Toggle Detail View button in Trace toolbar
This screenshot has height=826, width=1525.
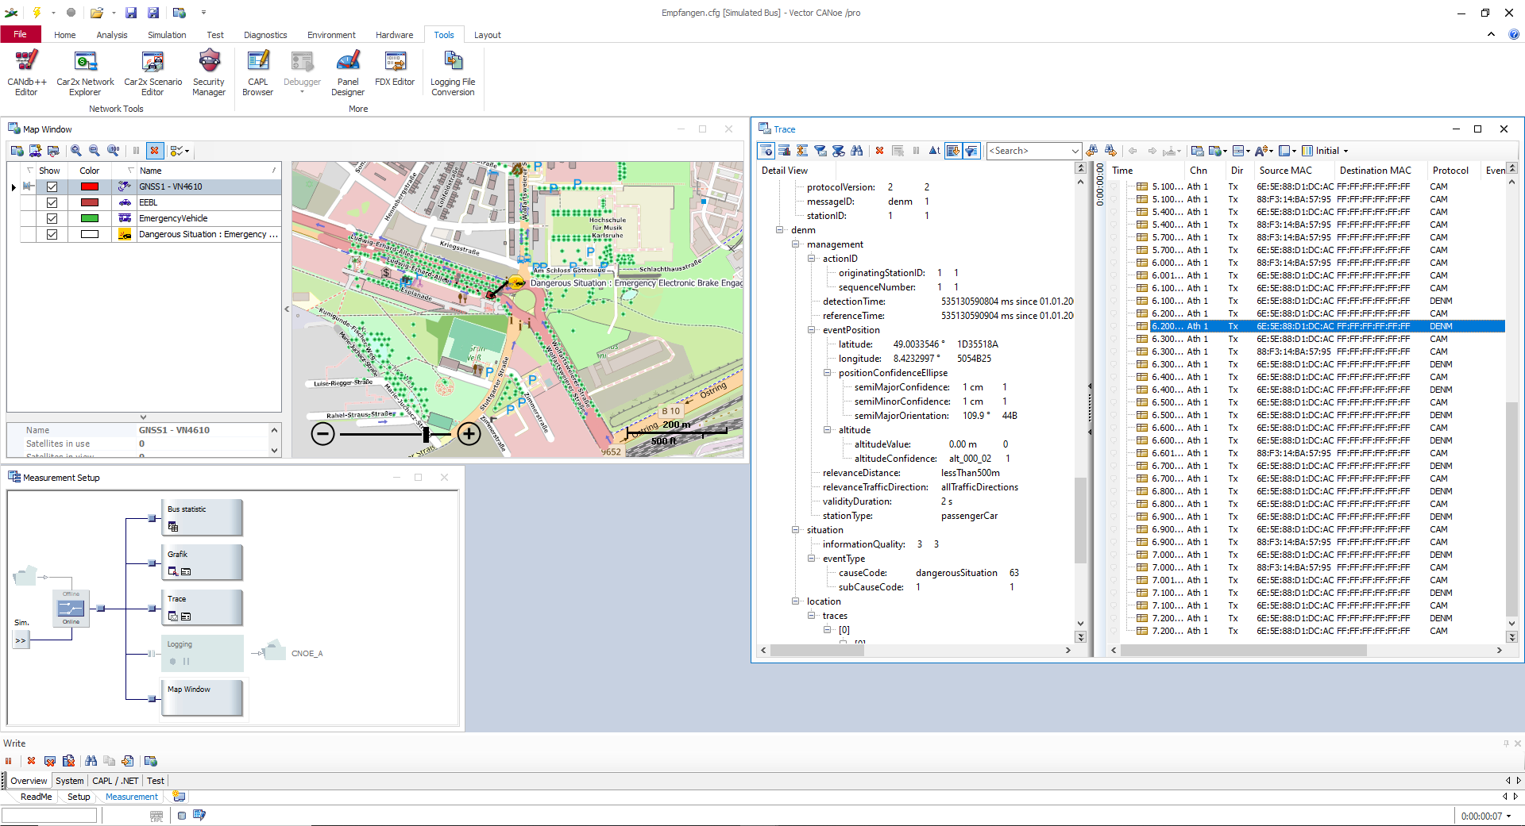tap(766, 151)
